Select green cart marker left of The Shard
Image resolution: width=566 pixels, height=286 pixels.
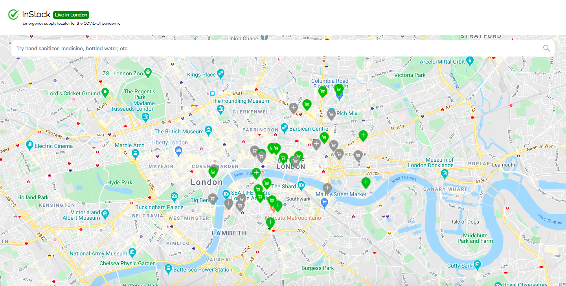[267, 183]
